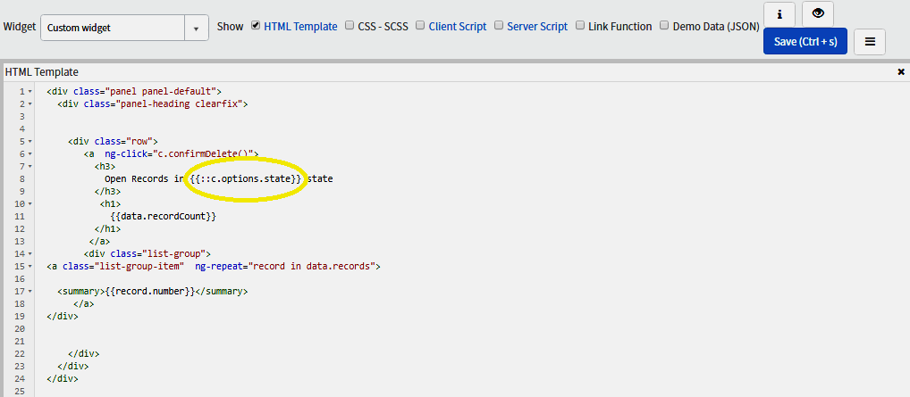Toggle the Demo Data (JSON) checkbox
The width and height of the screenshot is (910, 397).
[x=664, y=26]
